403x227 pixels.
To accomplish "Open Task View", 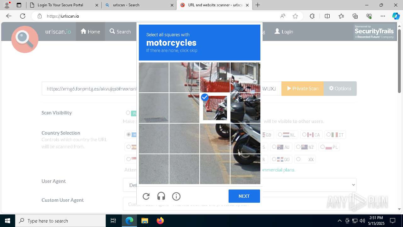I will click(x=113, y=221).
